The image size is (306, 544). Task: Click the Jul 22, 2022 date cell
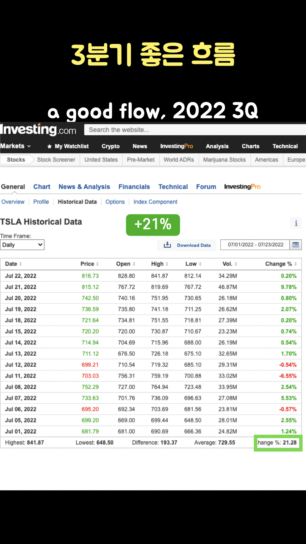click(x=21, y=276)
